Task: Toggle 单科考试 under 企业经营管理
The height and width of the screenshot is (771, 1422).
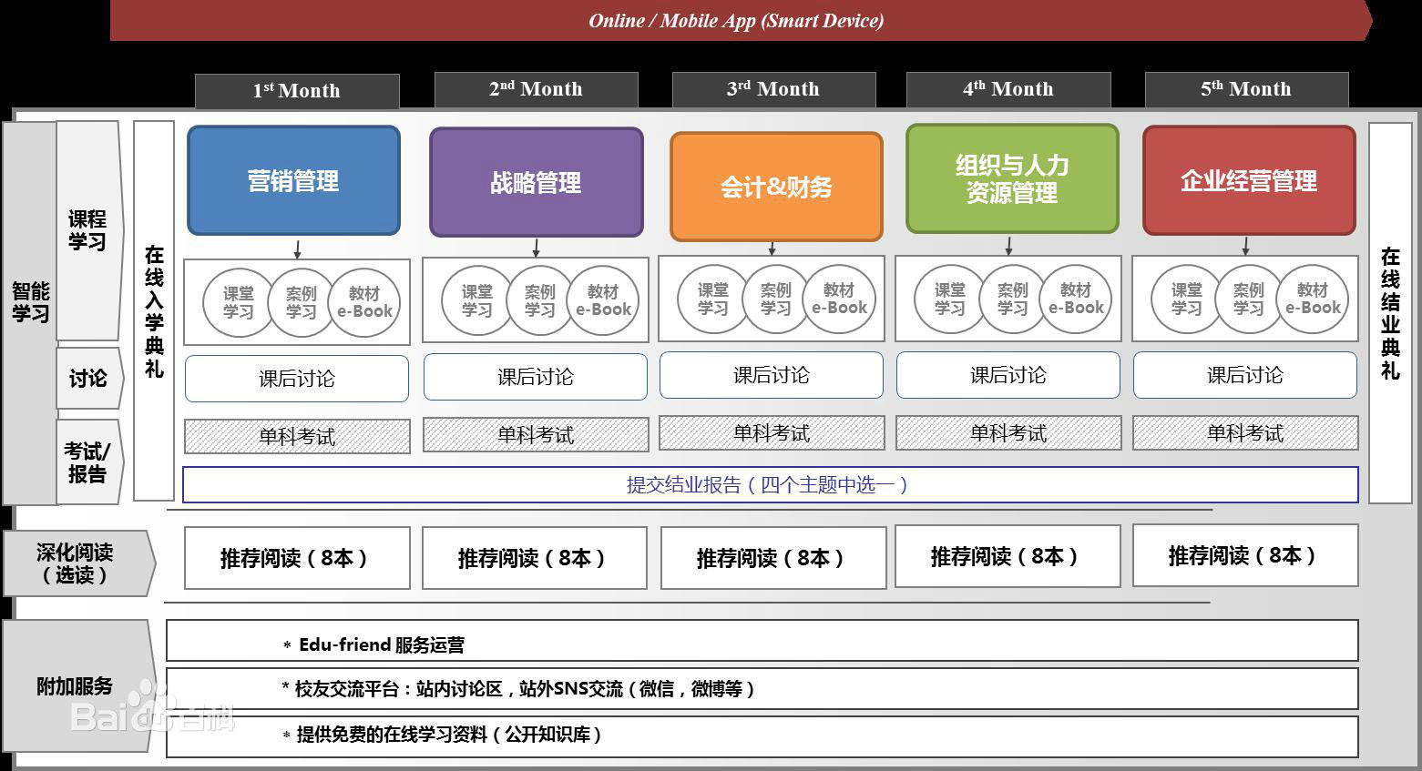Action: [x=1245, y=434]
